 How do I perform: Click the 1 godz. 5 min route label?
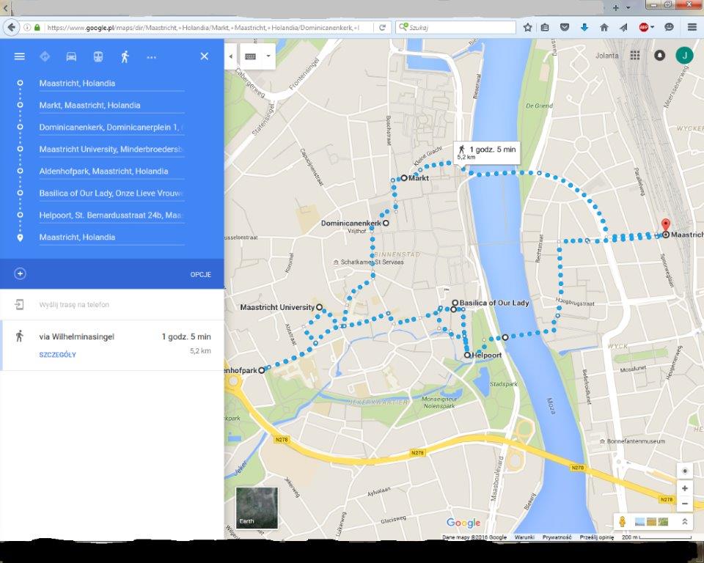(487, 152)
